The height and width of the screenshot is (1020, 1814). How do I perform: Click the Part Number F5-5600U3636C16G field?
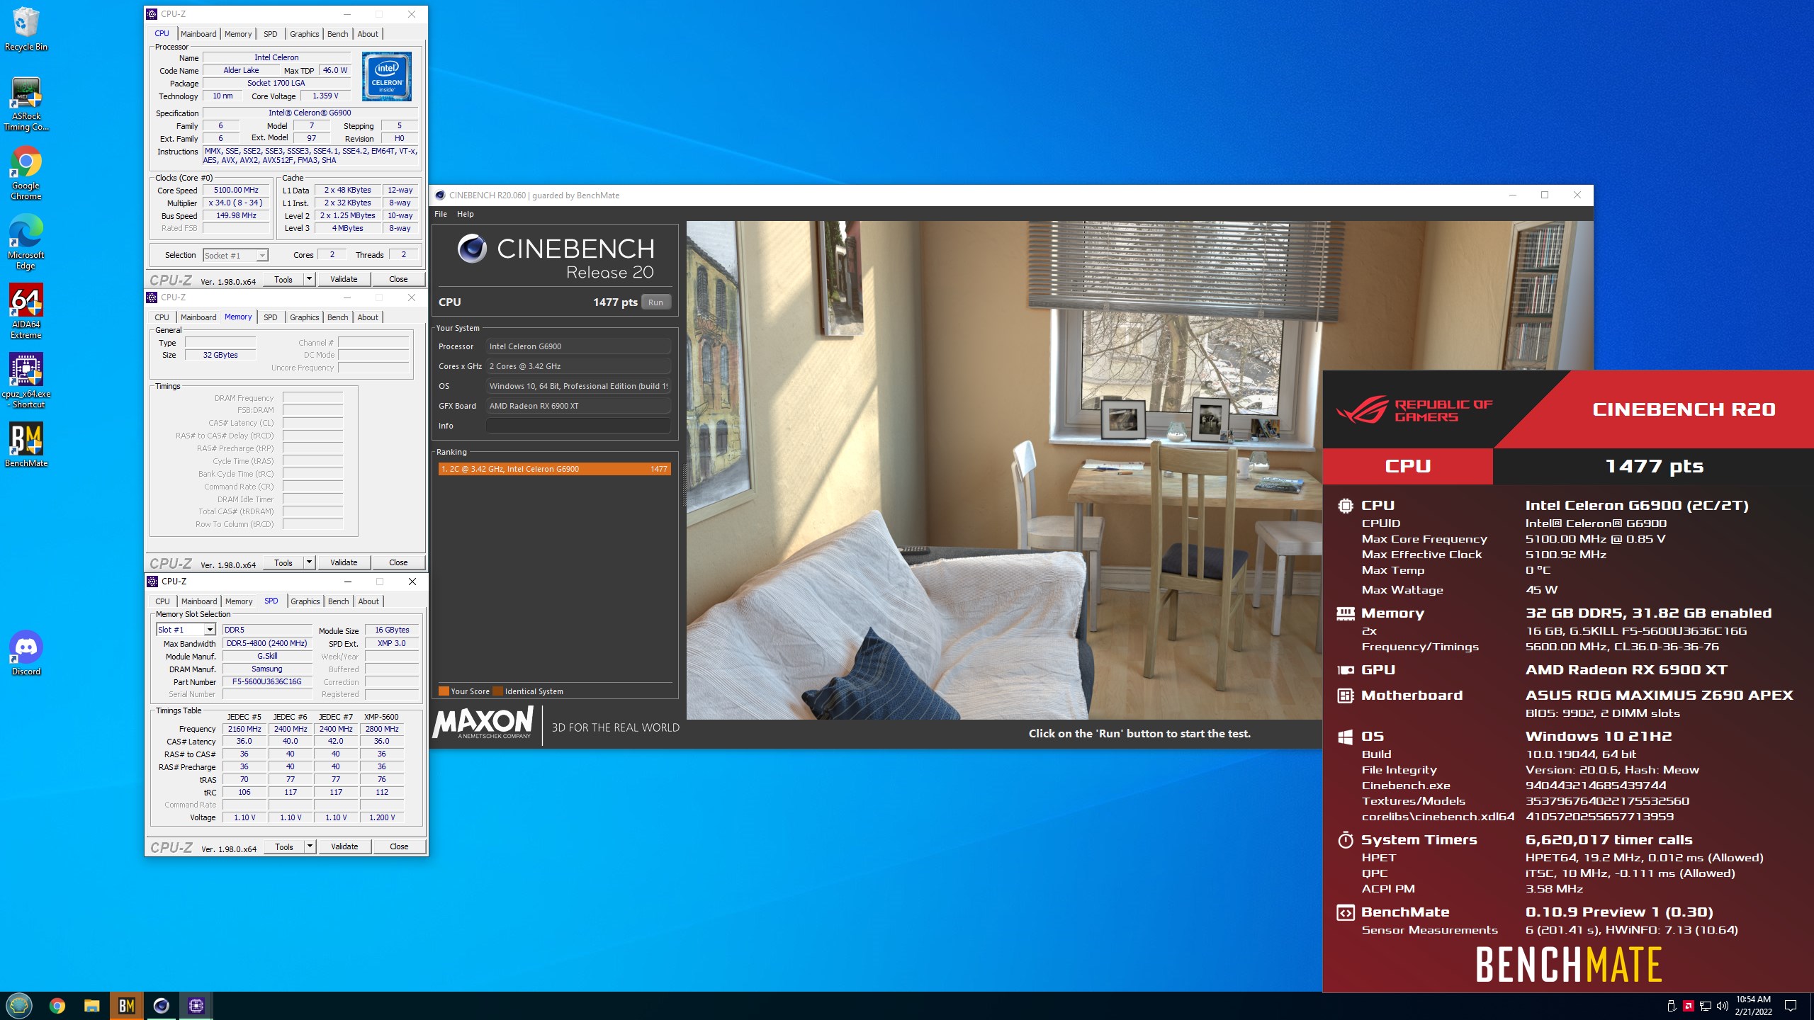point(267,681)
